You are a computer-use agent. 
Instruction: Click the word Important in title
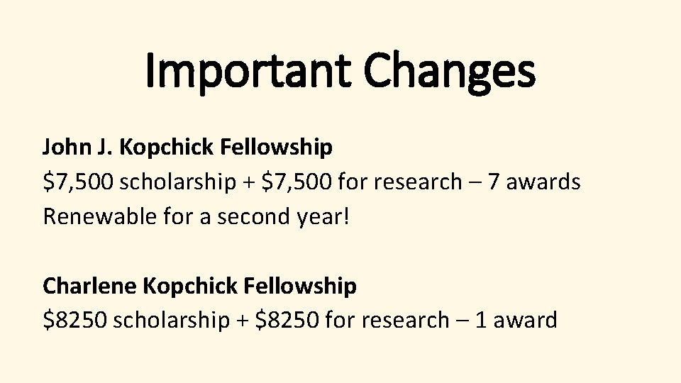(248, 72)
